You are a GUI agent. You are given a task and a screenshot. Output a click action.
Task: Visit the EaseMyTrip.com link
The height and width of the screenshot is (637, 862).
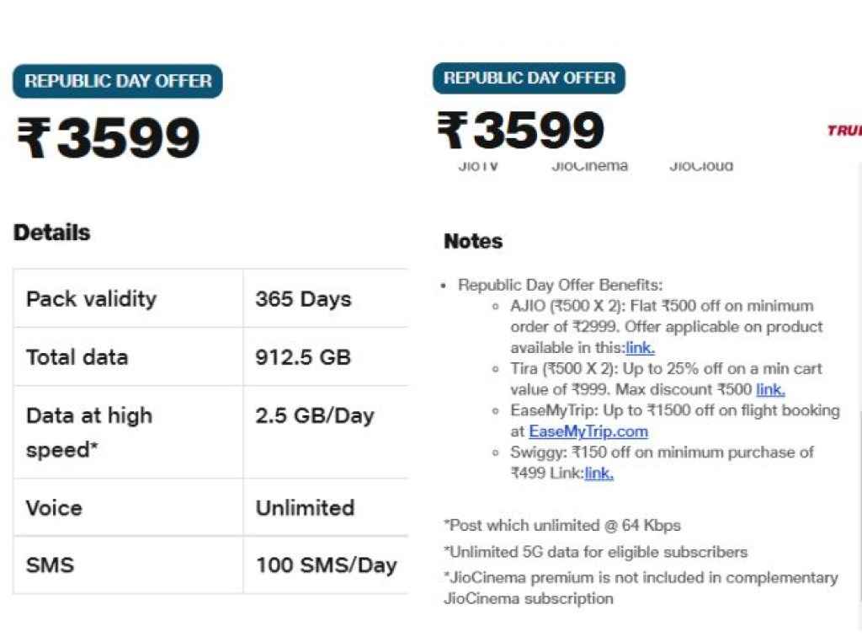tap(588, 431)
